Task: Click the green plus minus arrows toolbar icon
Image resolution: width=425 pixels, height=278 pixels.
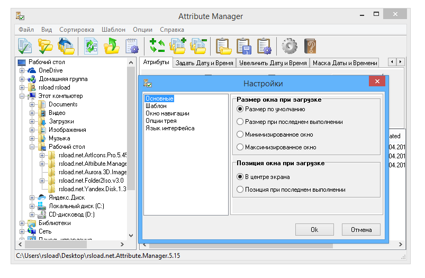Action: tap(157, 46)
